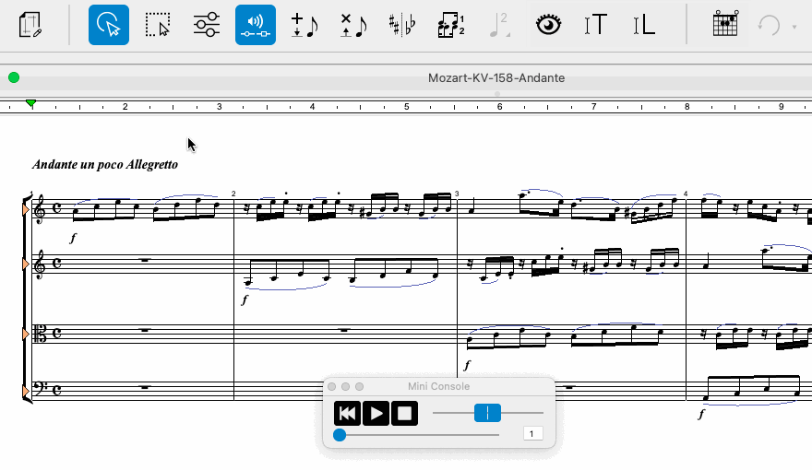Image resolution: width=812 pixels, height=470 pixels.
Task: Click the forte marking under cello measure 4
Action: point(701,414)
